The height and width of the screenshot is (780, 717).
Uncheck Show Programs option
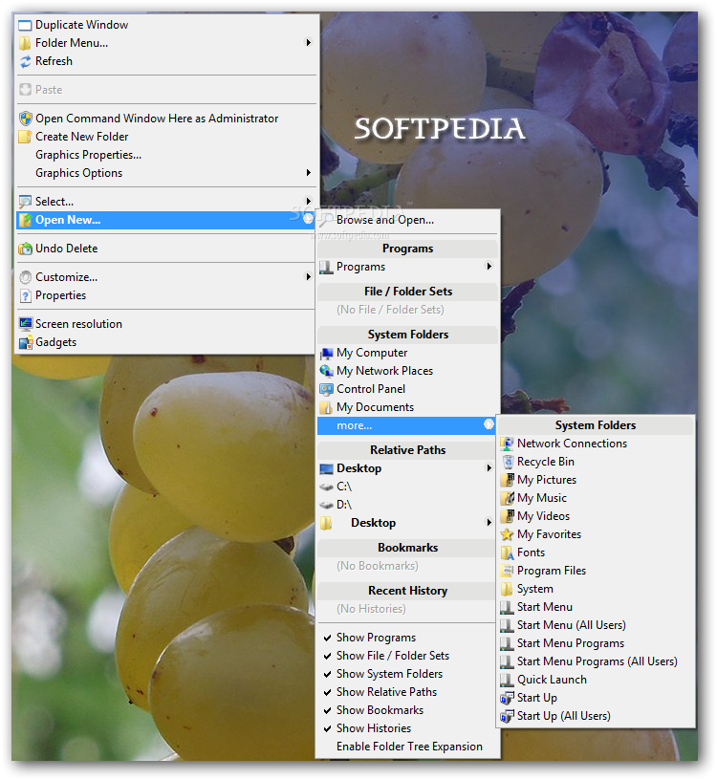[407, 638]
